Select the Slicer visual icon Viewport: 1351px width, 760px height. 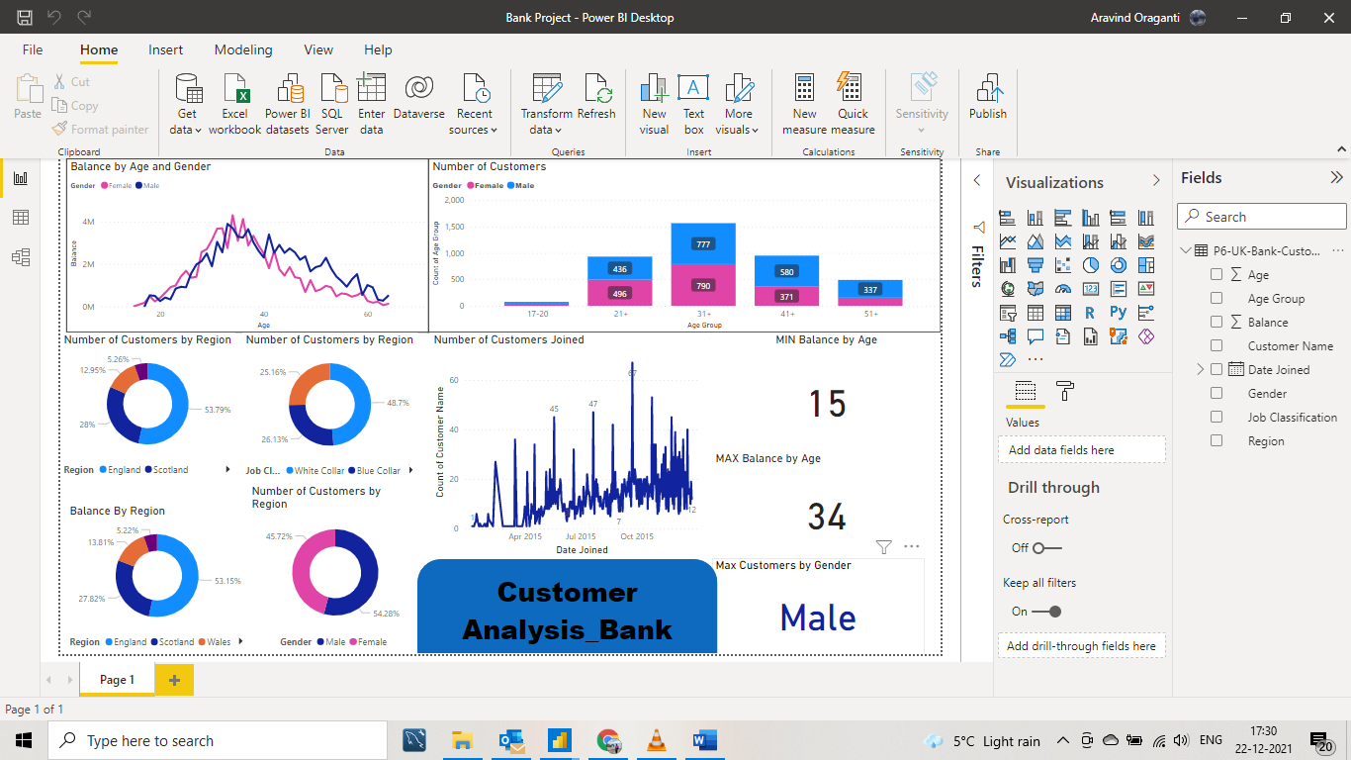(1010, 312)
